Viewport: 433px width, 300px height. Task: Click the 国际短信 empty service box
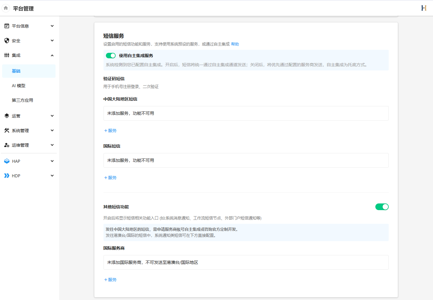click(246, 160)
